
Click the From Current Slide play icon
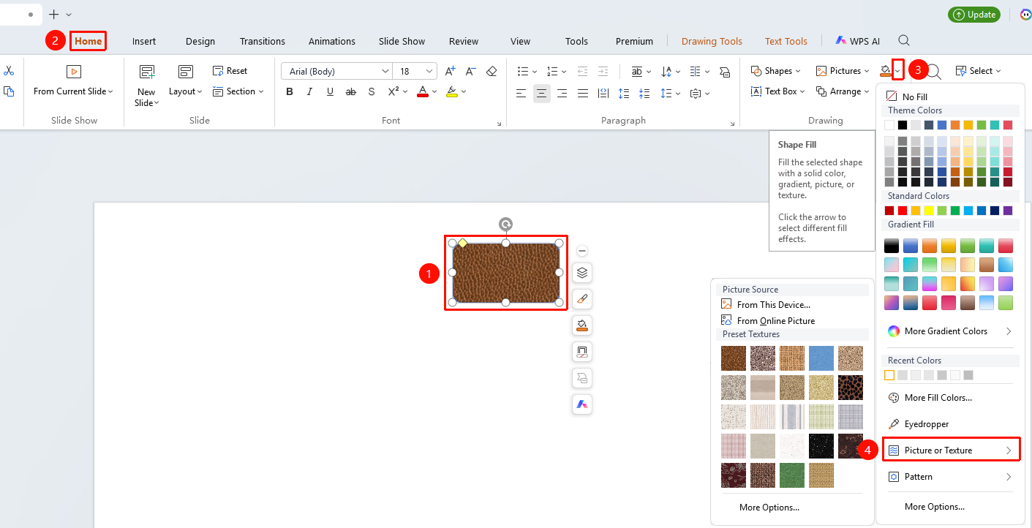tap(73, 72)
